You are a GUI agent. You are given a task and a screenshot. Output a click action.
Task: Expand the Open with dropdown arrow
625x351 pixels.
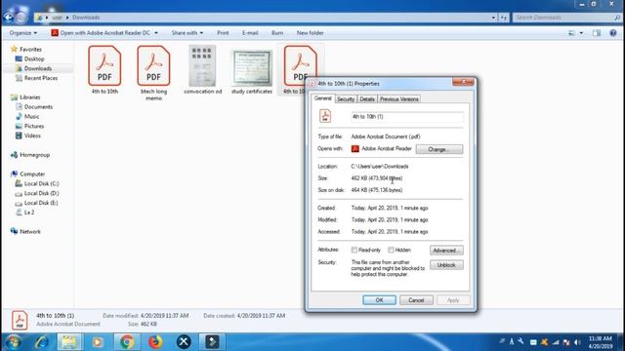click(156, 33)
